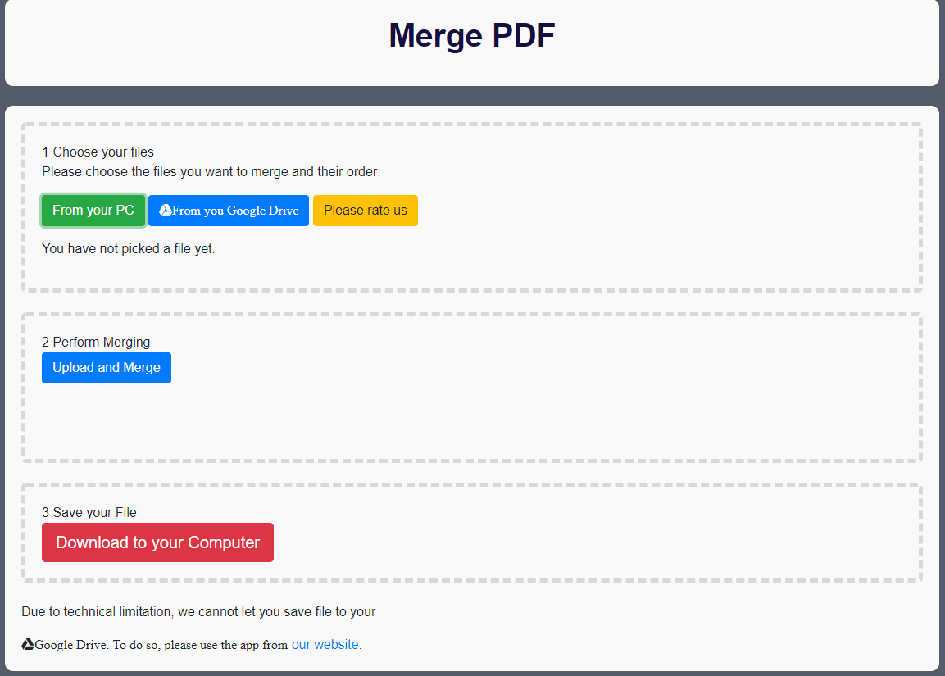The height and width of the screenshot is (676, 945).
Task: Click empty space below Upload and Merge button
Action: pos(107,422)
